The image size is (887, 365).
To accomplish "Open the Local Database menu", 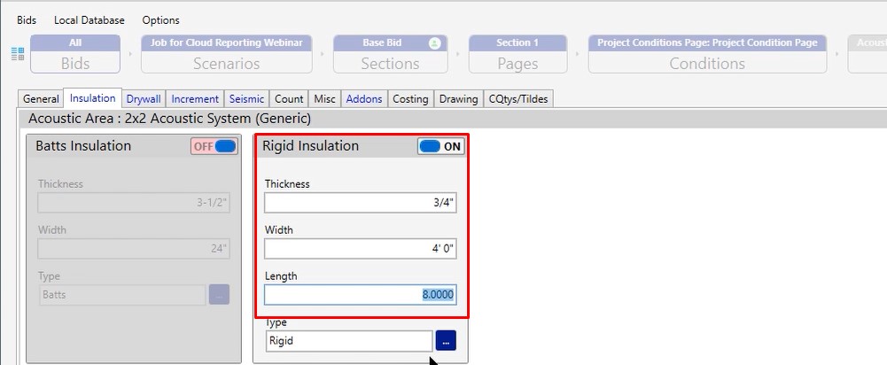I will click(89, 19).
